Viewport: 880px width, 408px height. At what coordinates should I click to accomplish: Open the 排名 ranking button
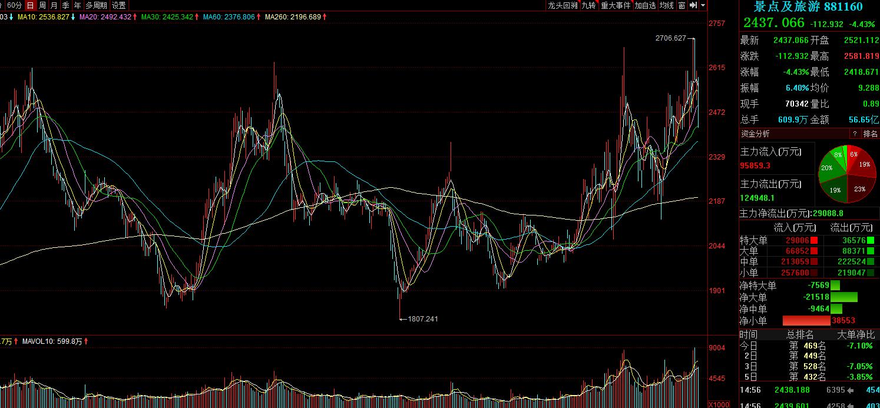(870, 134)
